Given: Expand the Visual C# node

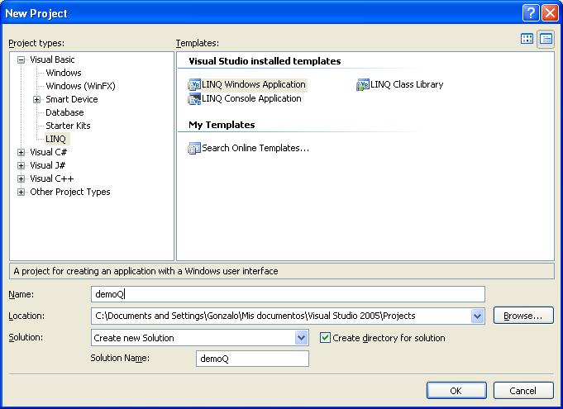Looking at the screenshot, I should coord(21,152).
